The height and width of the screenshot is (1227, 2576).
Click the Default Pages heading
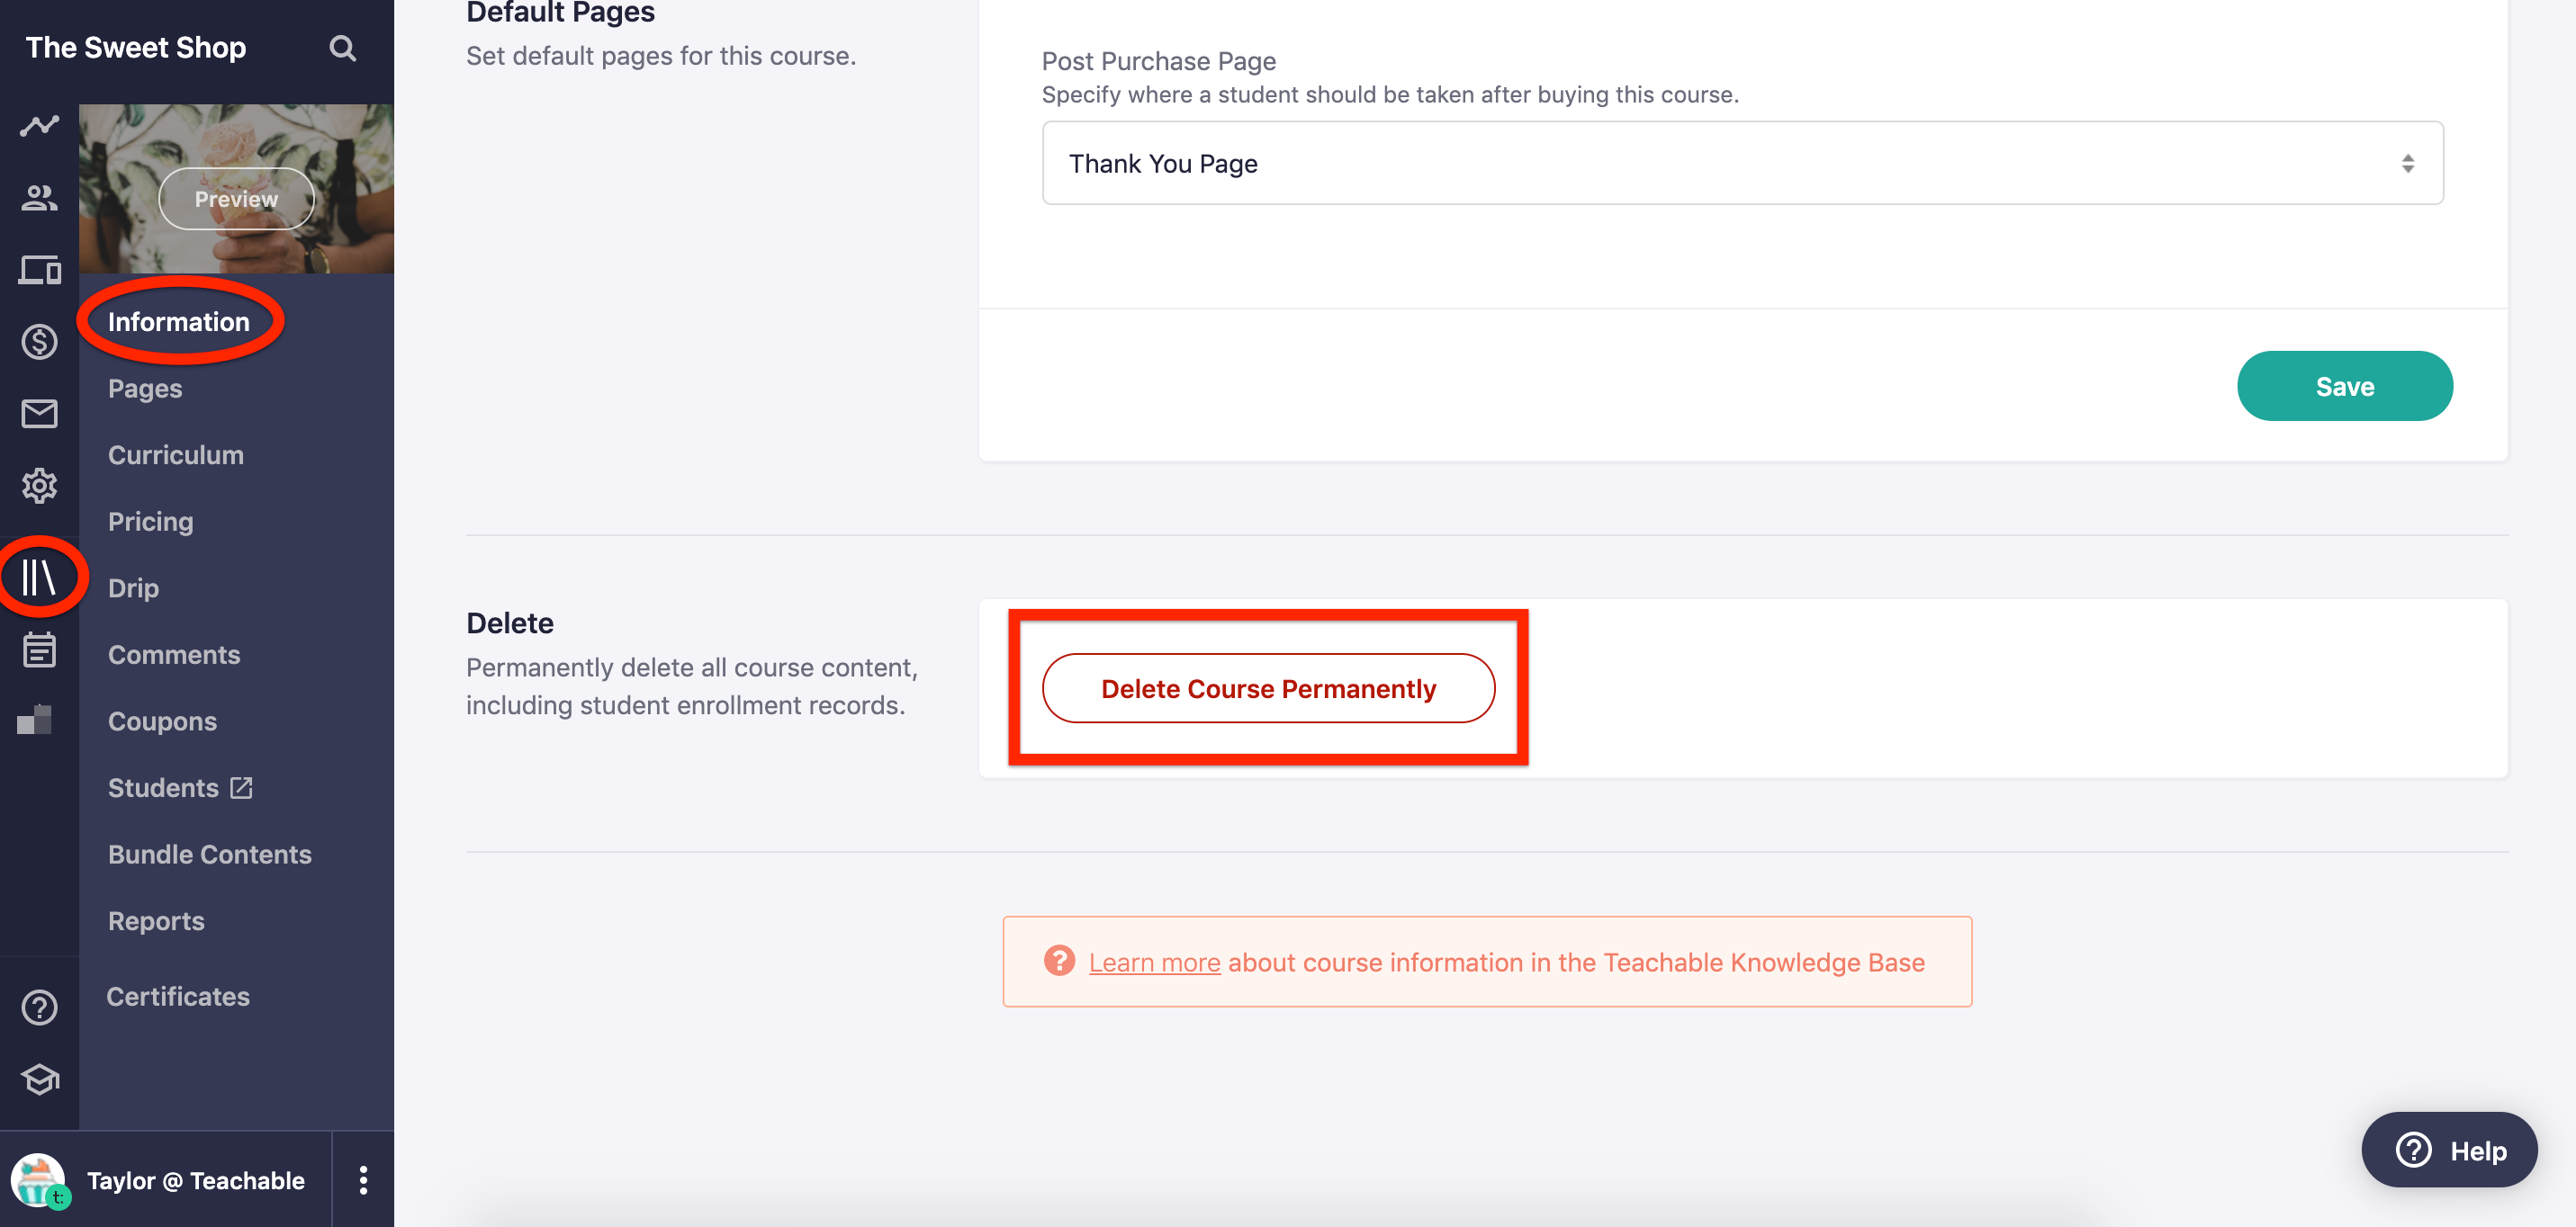tap(560, 12)
